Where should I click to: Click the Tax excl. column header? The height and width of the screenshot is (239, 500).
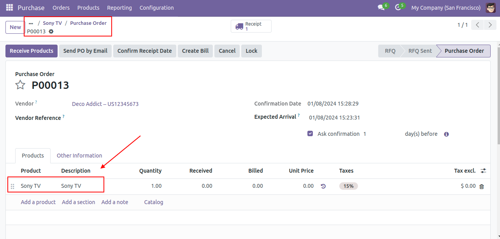pos(465,171)
